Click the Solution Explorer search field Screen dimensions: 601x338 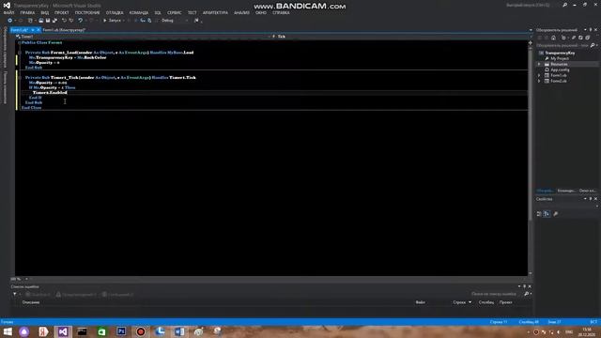point(562,45)
